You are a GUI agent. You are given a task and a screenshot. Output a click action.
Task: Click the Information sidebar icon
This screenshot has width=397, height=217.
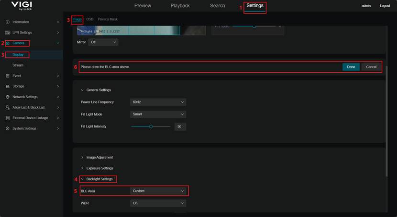[8, 22]
